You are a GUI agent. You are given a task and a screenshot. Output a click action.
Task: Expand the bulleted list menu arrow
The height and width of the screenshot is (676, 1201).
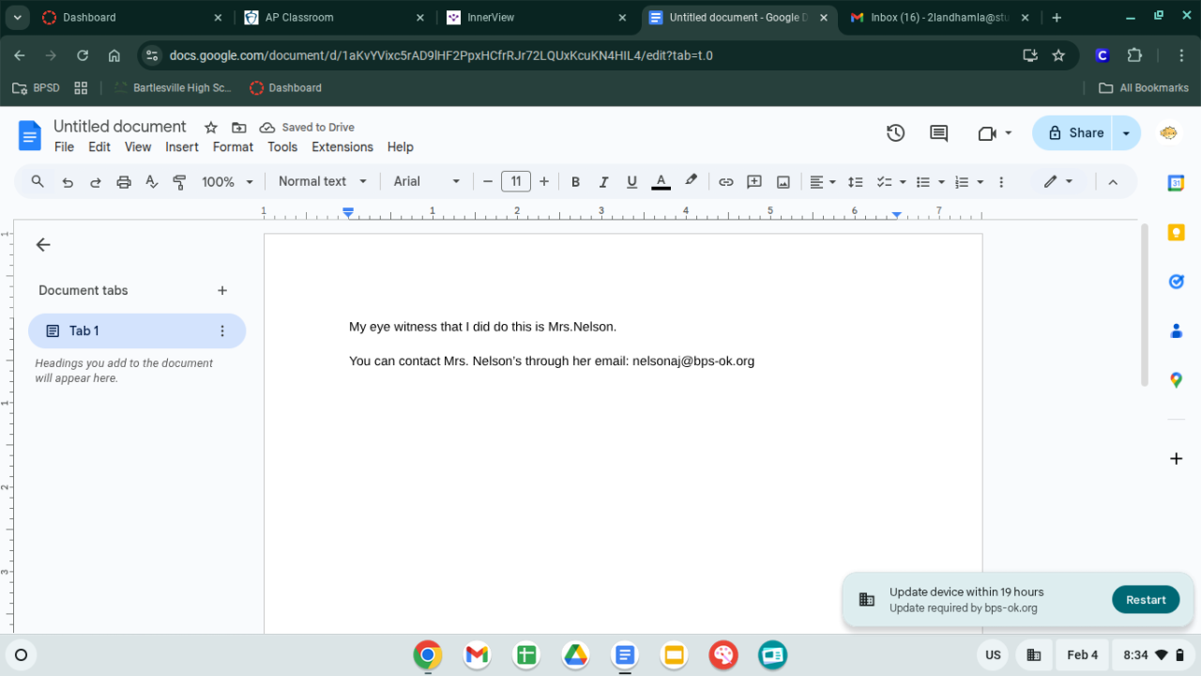tap(941, 182)
